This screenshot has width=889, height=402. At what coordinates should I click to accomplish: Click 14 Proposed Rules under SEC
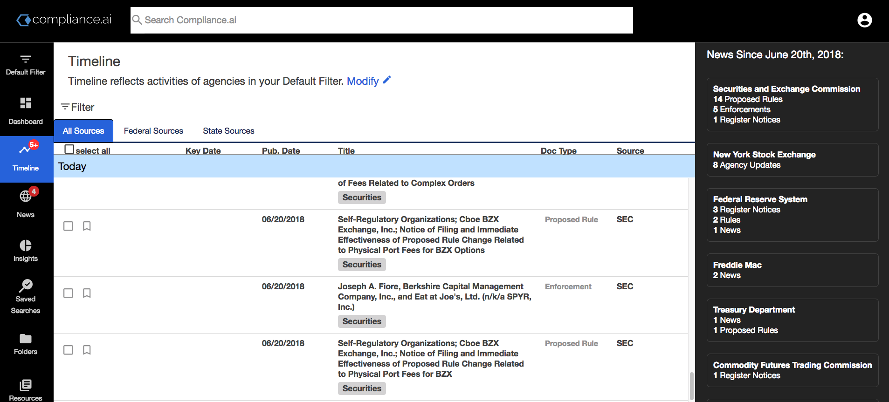[748, 99]
